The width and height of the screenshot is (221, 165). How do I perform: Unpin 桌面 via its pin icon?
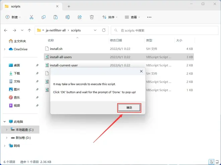point(37,65)
